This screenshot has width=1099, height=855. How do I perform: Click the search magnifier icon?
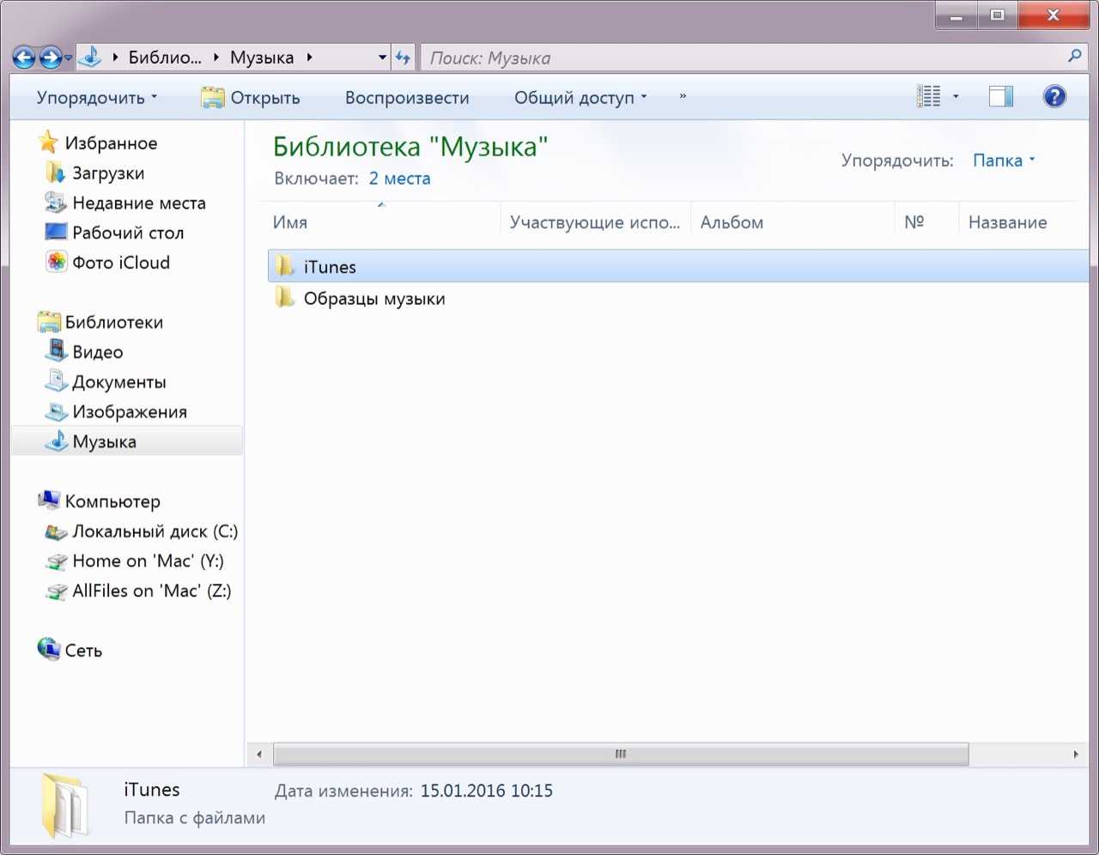[x=1074, y=57]
